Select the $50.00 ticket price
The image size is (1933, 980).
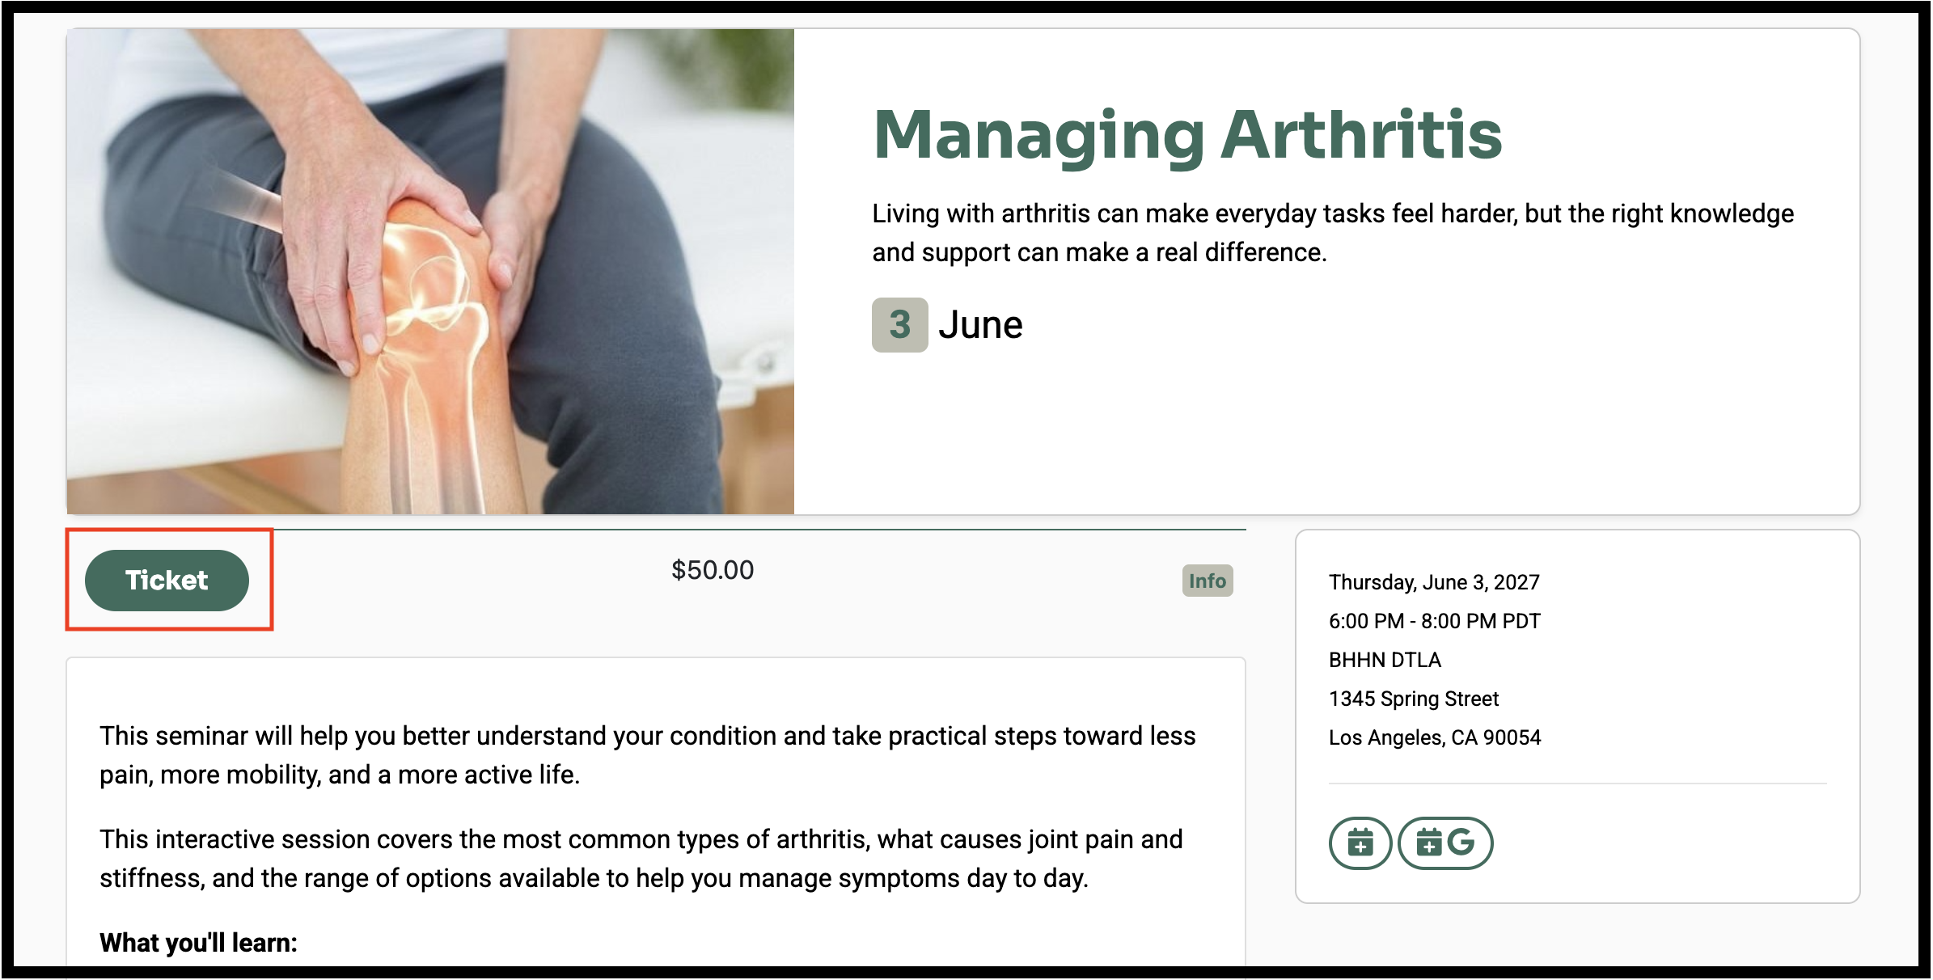click(x=713, y=570)
